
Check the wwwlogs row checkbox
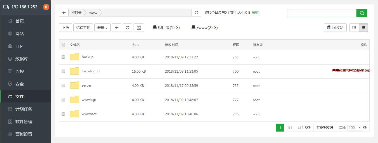click(x=63, y=100)
